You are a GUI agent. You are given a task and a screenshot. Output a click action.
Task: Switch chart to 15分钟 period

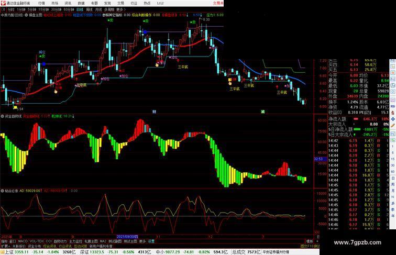tap(43, 9)
